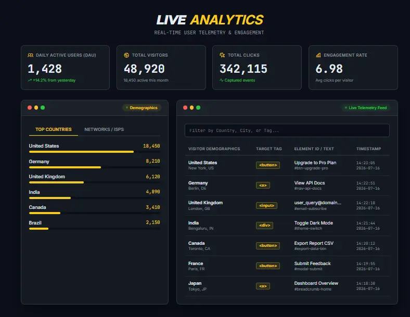Click the Daily Active Users people icon
Viewport: 410px width, 317px height.
coord(30,55)
